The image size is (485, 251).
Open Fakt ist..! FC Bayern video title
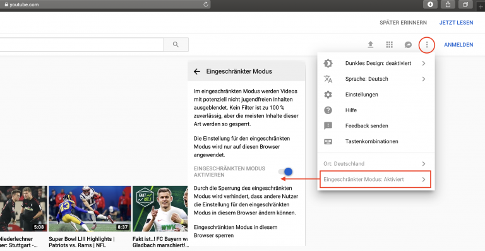(x=160, y=242)
